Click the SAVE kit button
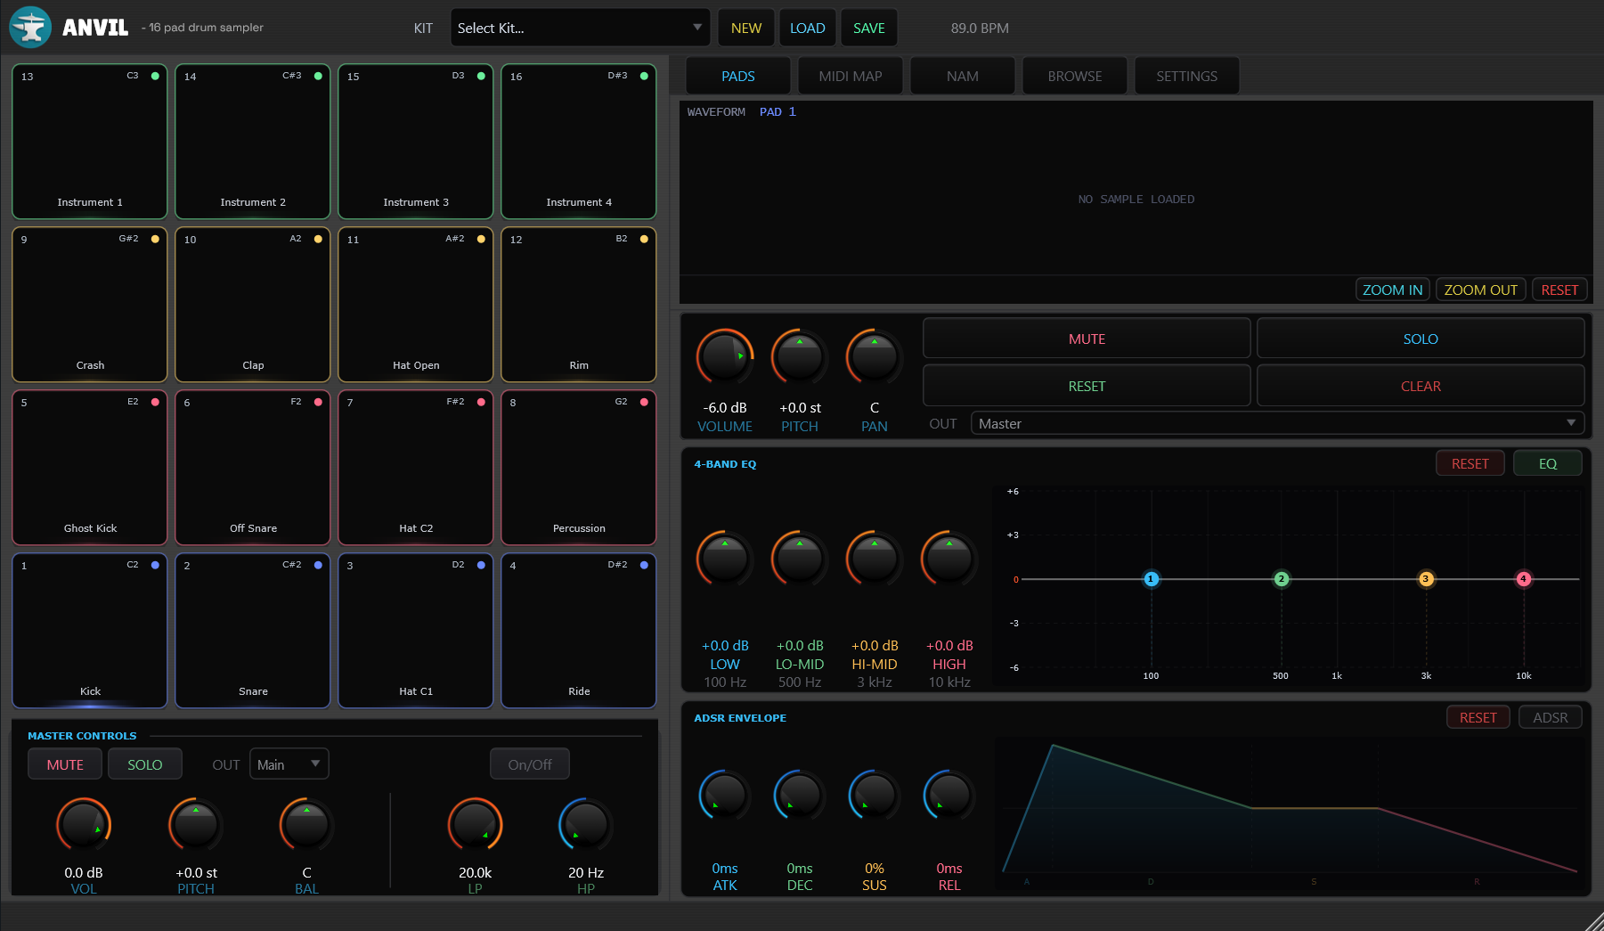Screen dimensions: 1604x931 (x=869, y=28)
